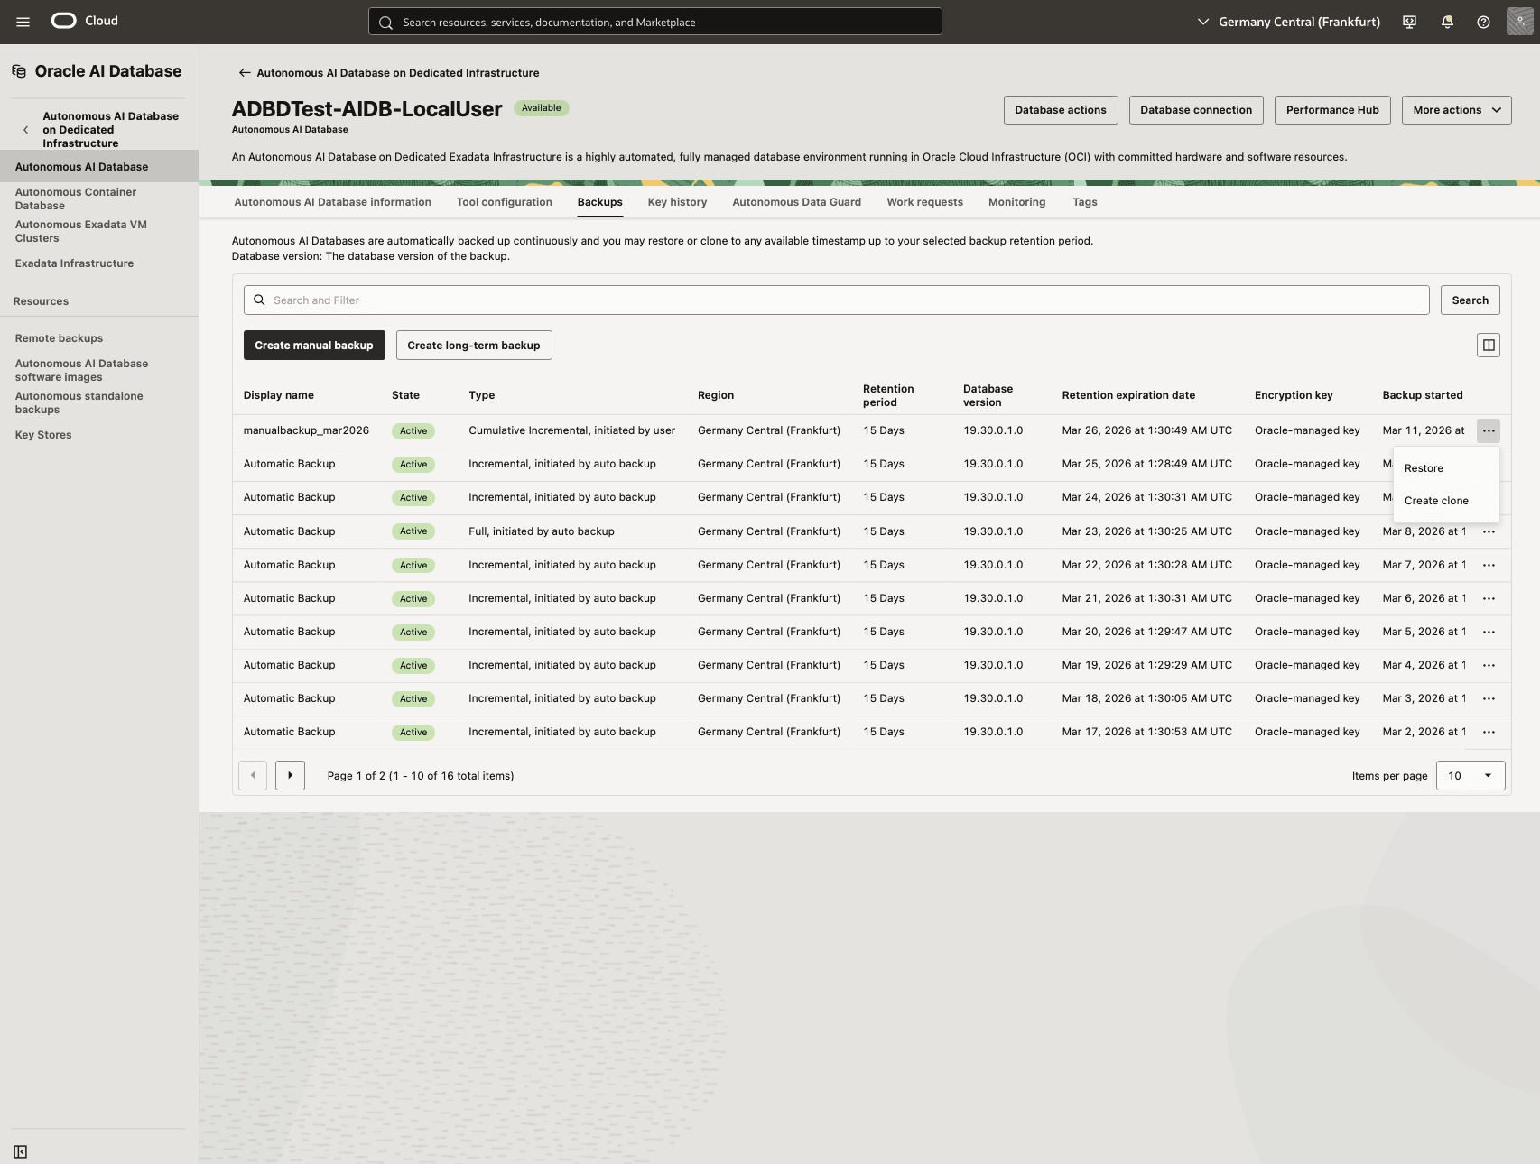Switch to Autonomous AI Database information tab
1540x1164 pixels.
pos(332,202)
